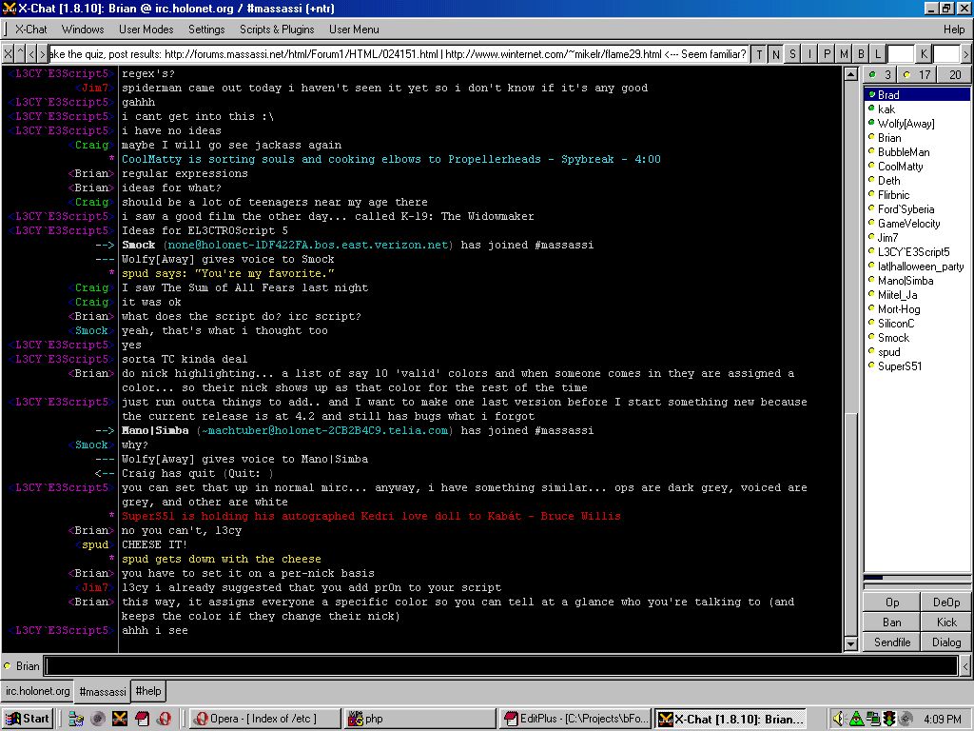This screenshot has width=974, height=731.
Task: Click the upper meter bar below the user list
Action: (x=917, y=578)
